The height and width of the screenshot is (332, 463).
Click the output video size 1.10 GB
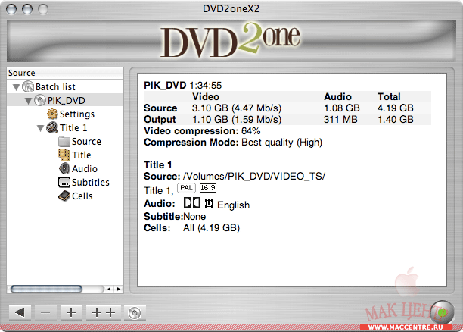tap(210, 120)
